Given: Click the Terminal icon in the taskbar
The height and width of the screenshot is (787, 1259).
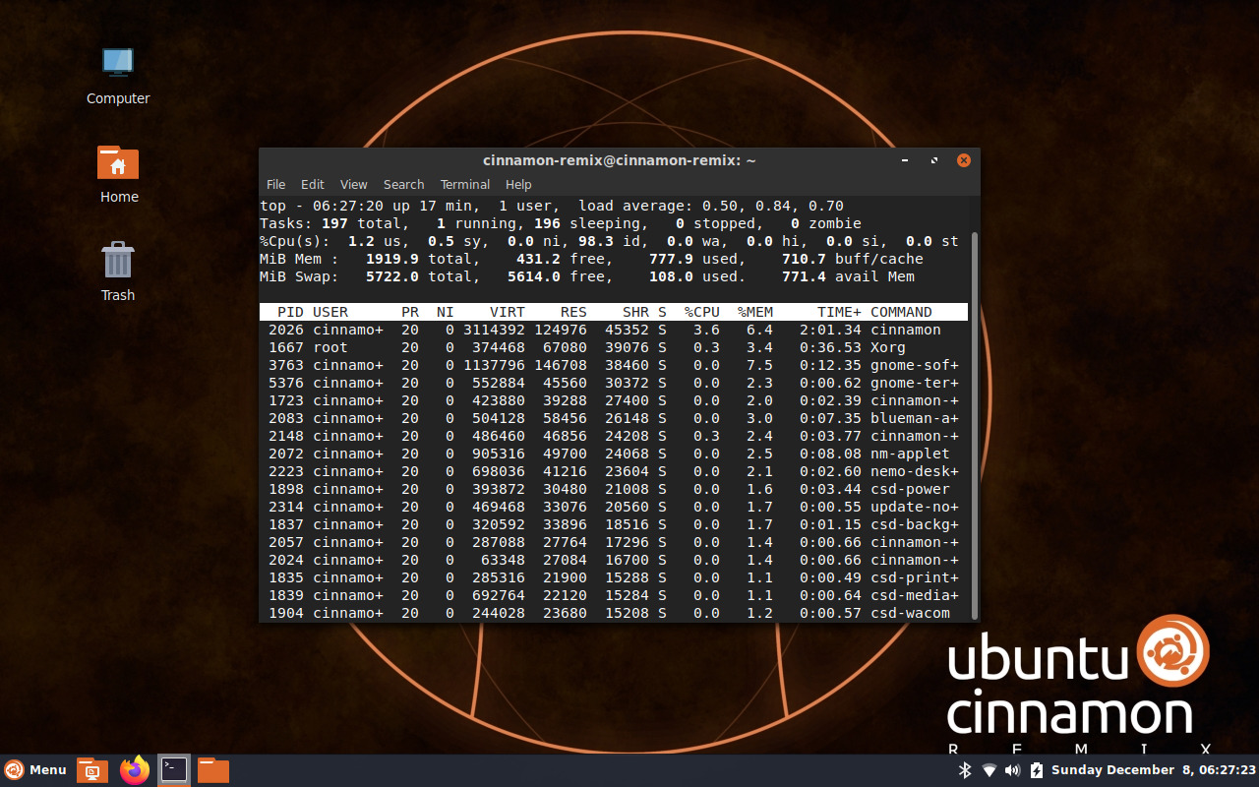Looking at the screenshot, I should [173, 770].
